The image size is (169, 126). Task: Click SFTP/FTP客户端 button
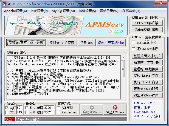point(147,23)
